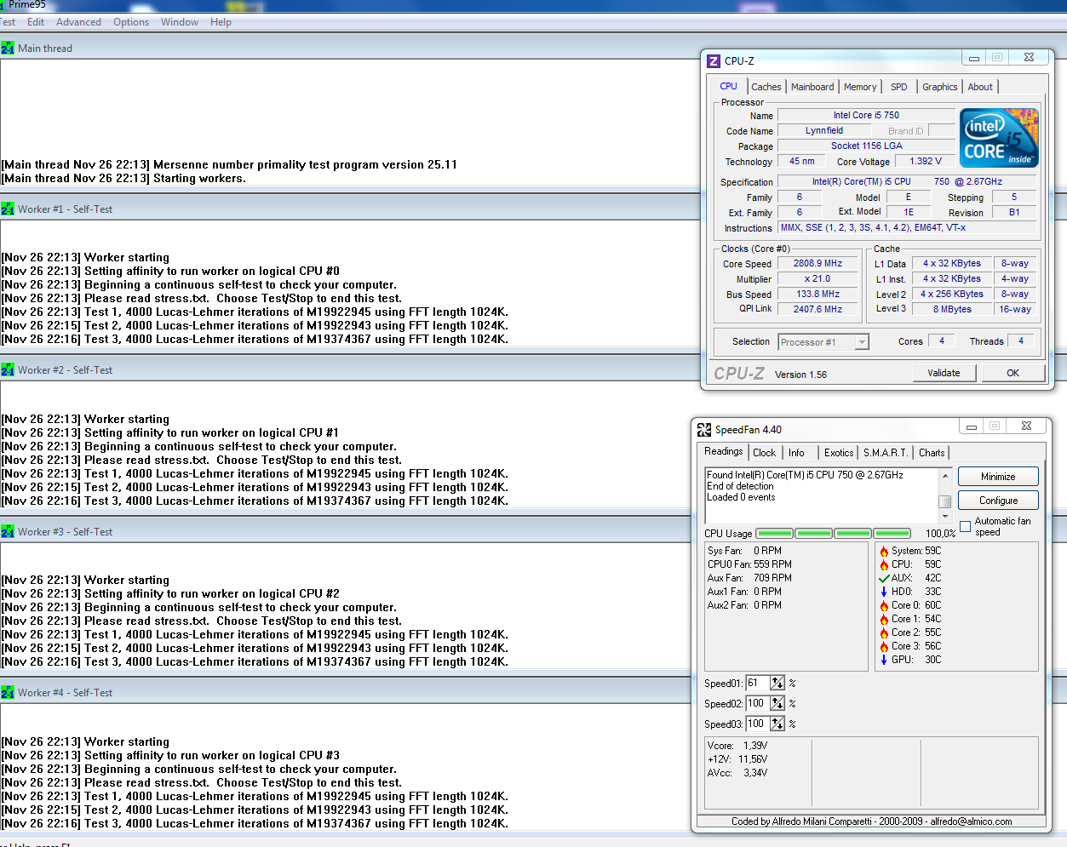Click the last CPU Usage bar in SpeedFan
Screen dimensions: 1067x847
click(892, 534)
